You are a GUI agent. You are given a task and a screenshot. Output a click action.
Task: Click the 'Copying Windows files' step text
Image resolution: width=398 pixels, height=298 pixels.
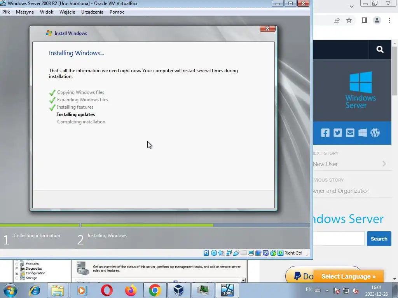point(80,92)
